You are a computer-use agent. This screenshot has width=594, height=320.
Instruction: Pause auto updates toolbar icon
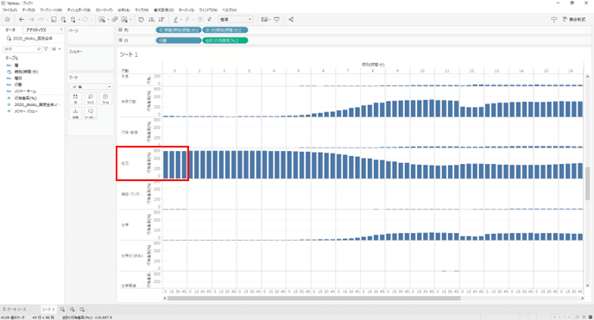[73, 19]
